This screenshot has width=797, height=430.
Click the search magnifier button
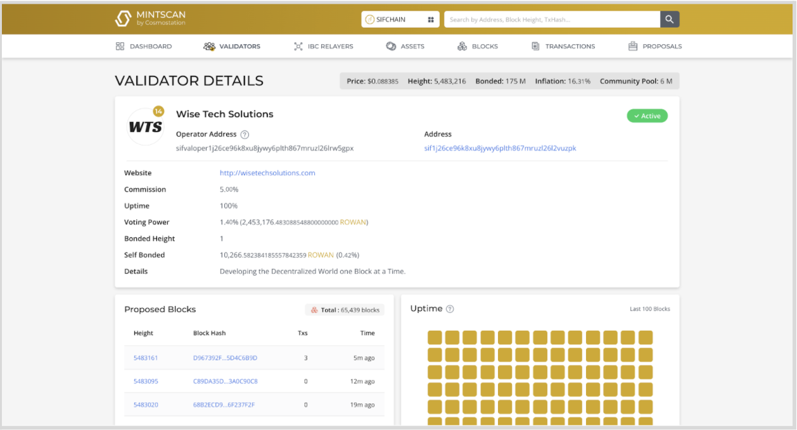click(670, 19)
